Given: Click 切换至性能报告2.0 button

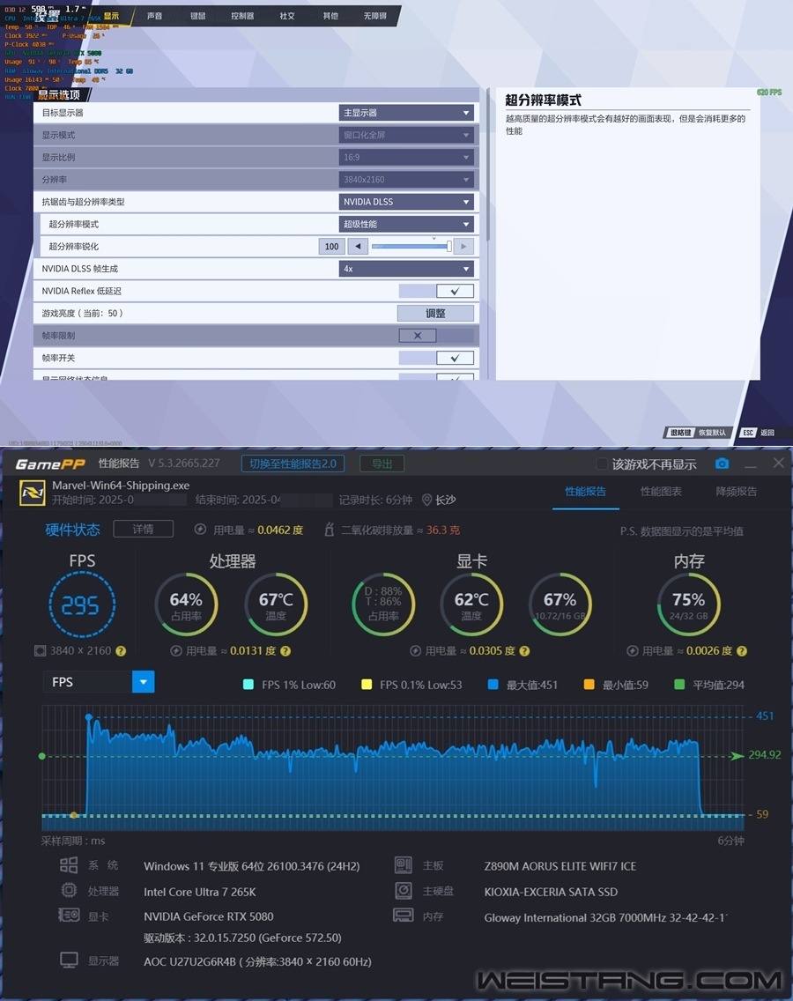Looking at the screenshot, I should tap(293, 463).
